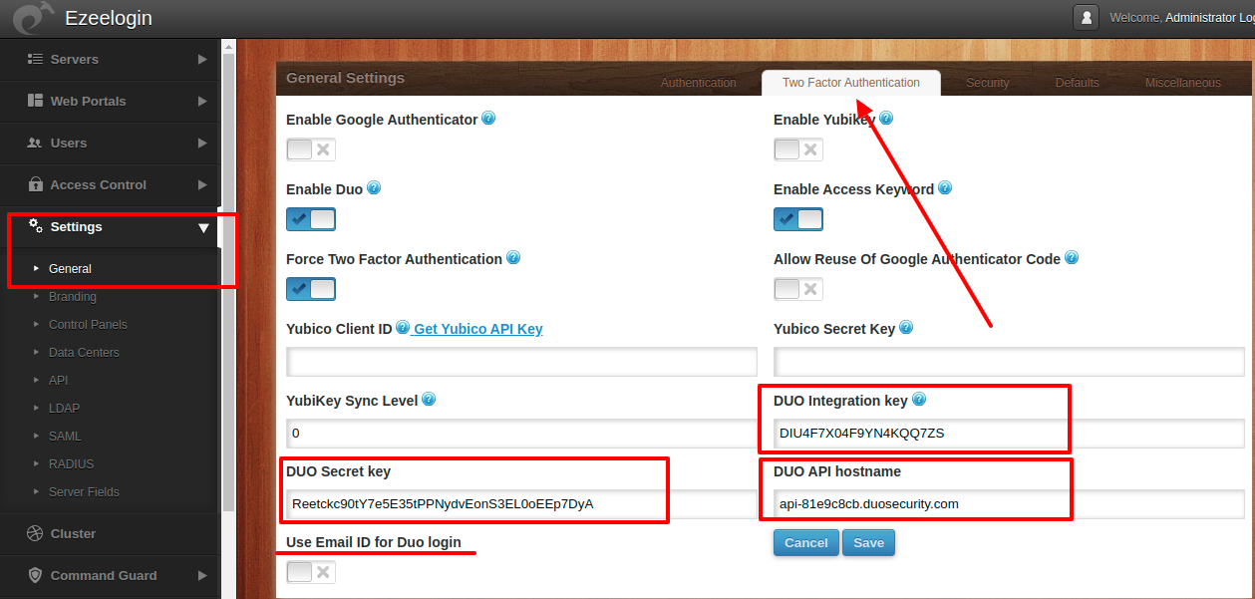Toggle Force Two Factor Authentication switch
Image resolution: width=1255 pixels, height=599 pixels.
pyautogui.click(x=311, y=289)
